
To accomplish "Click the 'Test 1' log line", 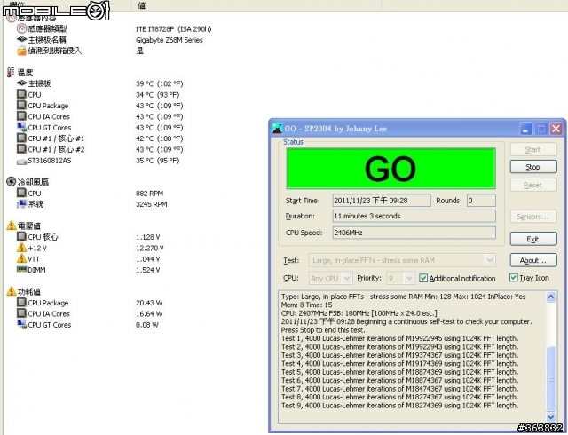I will pyautogui.click(x=399, y=338).
